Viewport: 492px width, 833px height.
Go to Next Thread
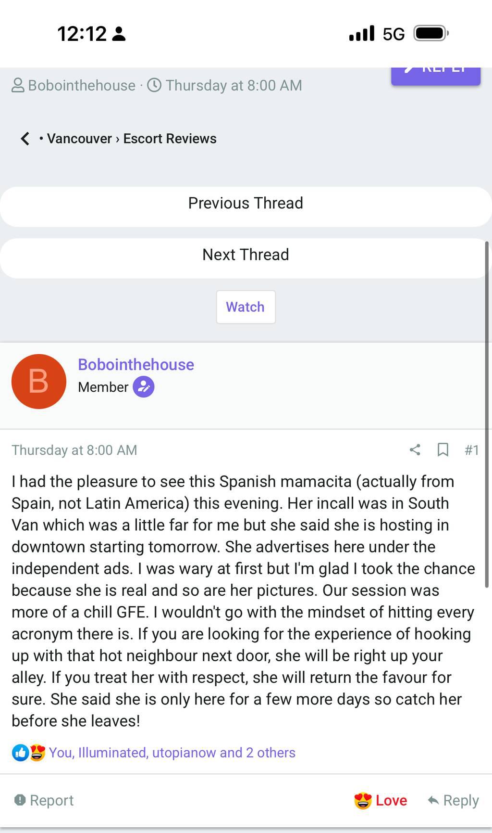click(x=246, y=255)
